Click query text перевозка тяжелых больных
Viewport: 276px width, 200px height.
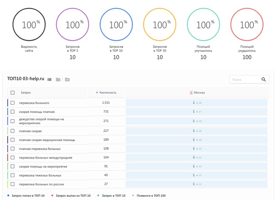click(x=40, y=175)
